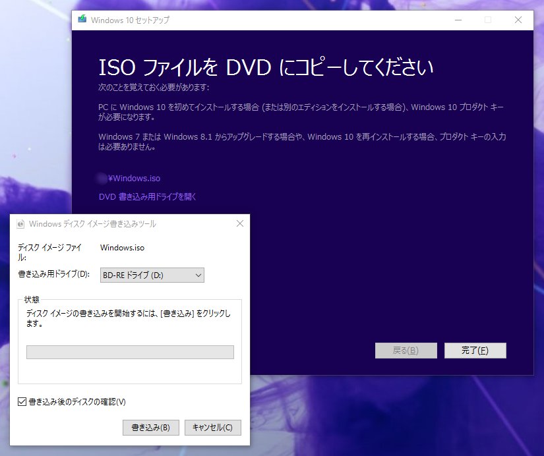Click the Windows.iso disk image filename text
Image resolution: width=544 pixels, height=456 pixels.
pos(122,248)
